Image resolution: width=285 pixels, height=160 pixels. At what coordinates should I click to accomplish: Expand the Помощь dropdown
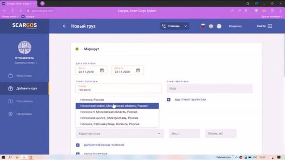coord(175,26)
